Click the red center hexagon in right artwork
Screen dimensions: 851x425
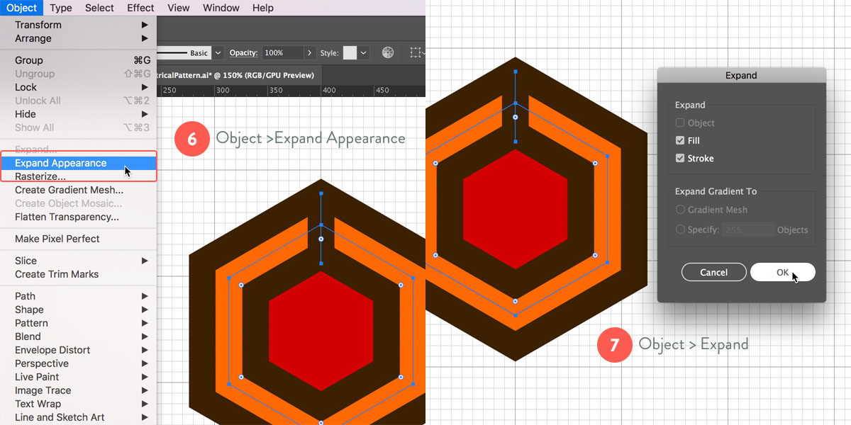coord(515,209)
